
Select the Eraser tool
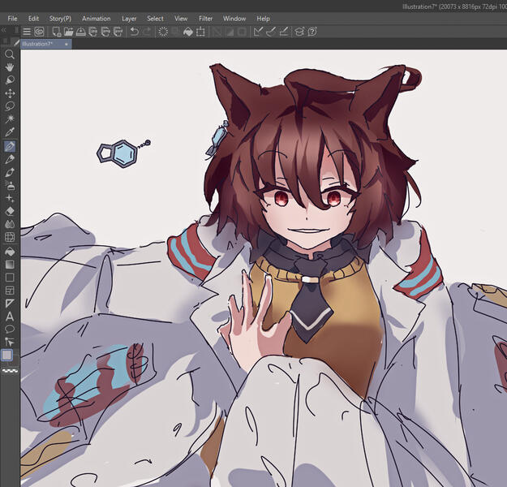[10, 211]
